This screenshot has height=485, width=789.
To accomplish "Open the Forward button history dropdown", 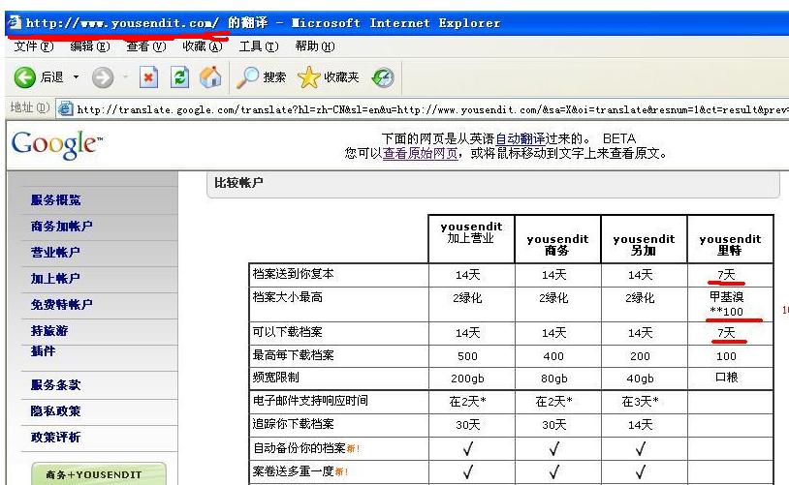I will [125, 77].
